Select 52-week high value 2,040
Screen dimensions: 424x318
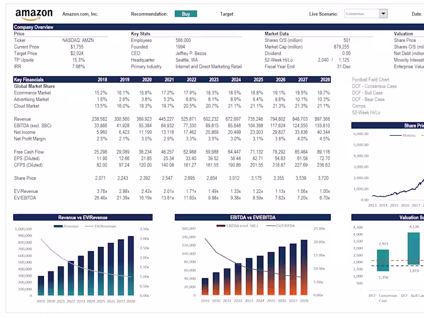coord(323,60)
